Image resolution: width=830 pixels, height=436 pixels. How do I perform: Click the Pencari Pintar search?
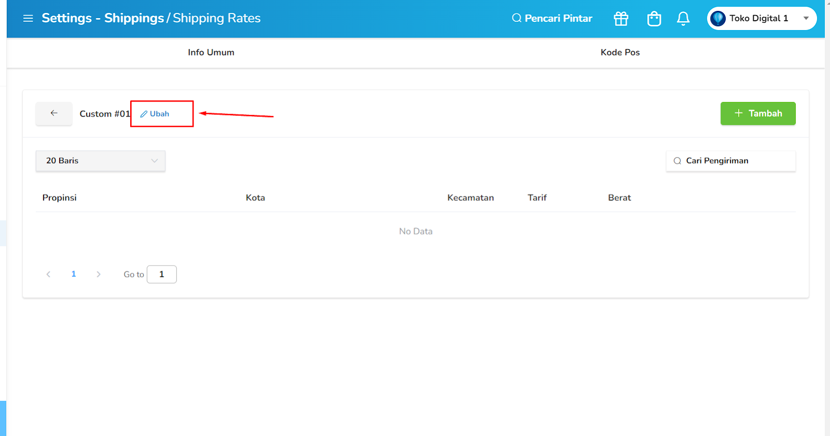click(552, 18)
